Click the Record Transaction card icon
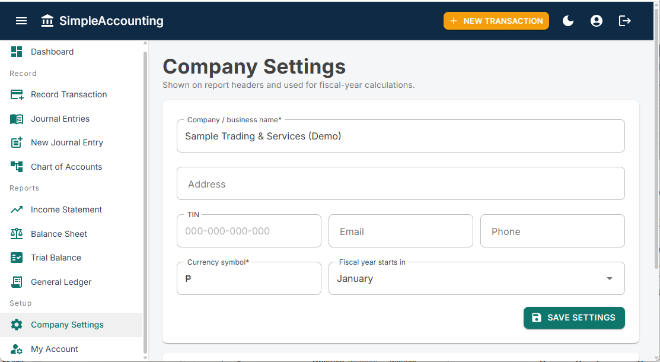The image size is (660, 362). [17, 94]
